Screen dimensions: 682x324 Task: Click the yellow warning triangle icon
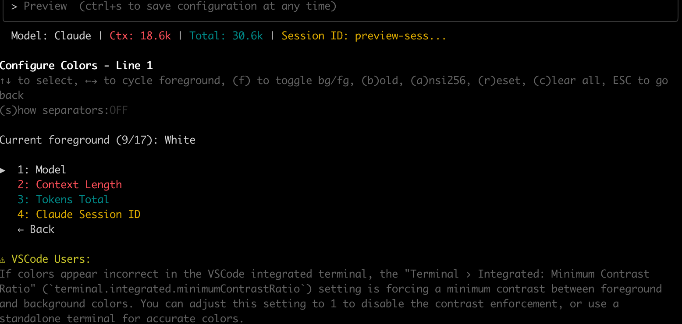click(x=3, y=259)
